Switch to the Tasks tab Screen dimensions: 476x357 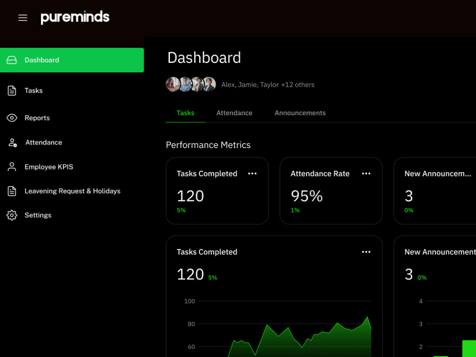pyautogui.click(x=186, y=113)
